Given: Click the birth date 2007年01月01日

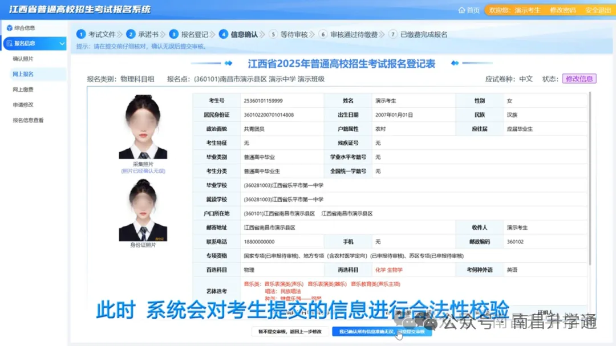Looking at the screenshot, I should click(x=394, y=115).
